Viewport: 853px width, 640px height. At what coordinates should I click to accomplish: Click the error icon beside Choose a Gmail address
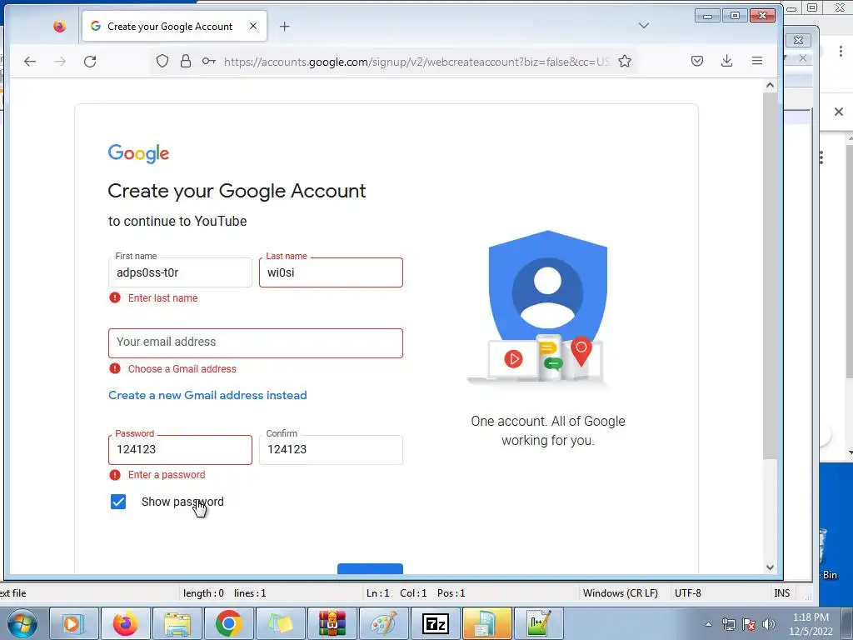[115, 368]
